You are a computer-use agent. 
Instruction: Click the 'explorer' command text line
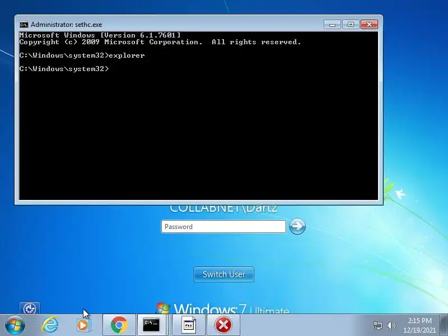82,55
